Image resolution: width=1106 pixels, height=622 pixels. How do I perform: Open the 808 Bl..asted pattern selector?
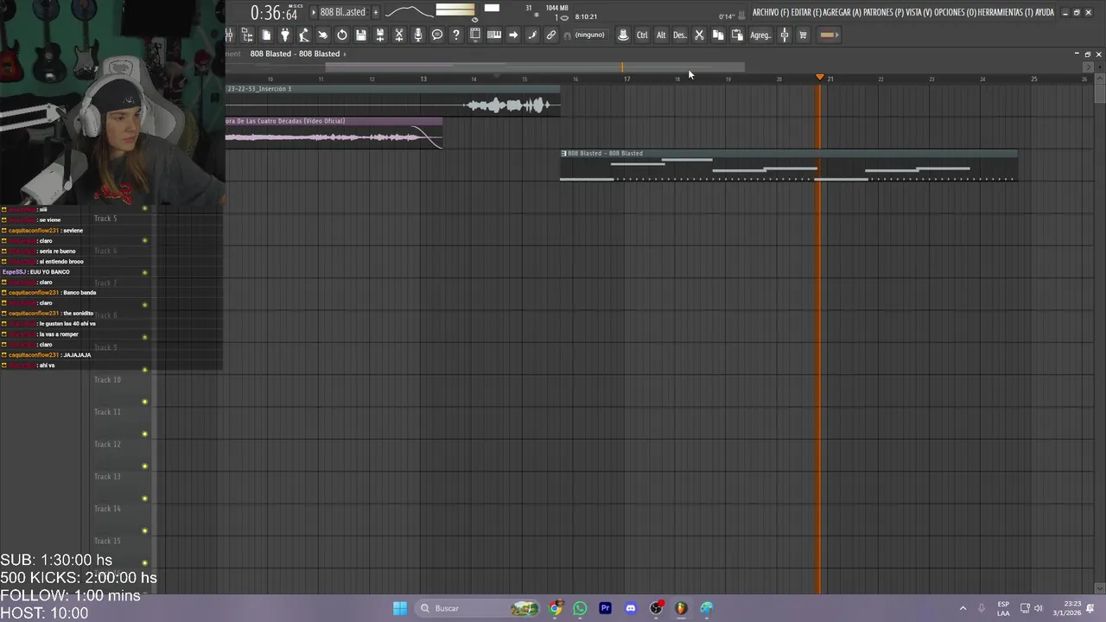click(x=343, y=12)
